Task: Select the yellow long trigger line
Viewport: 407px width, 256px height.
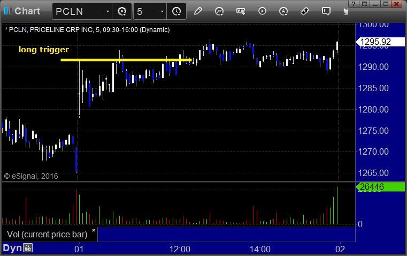Action: pos(126,60)
